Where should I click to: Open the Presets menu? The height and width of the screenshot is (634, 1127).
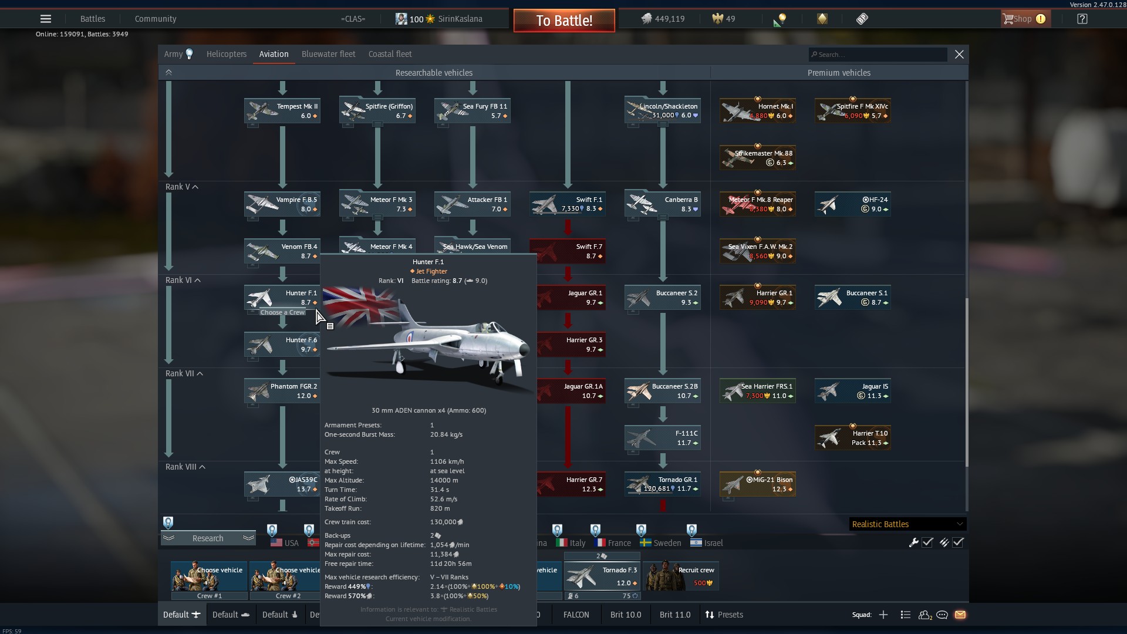pos(724,615)
